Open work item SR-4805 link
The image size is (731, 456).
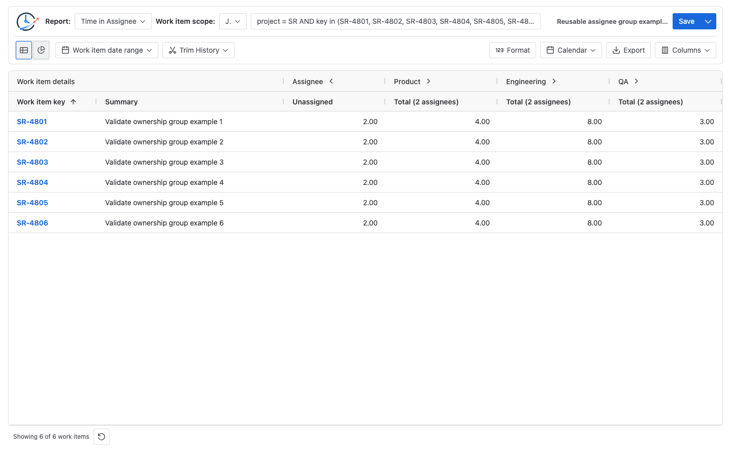tap(32, 203)
